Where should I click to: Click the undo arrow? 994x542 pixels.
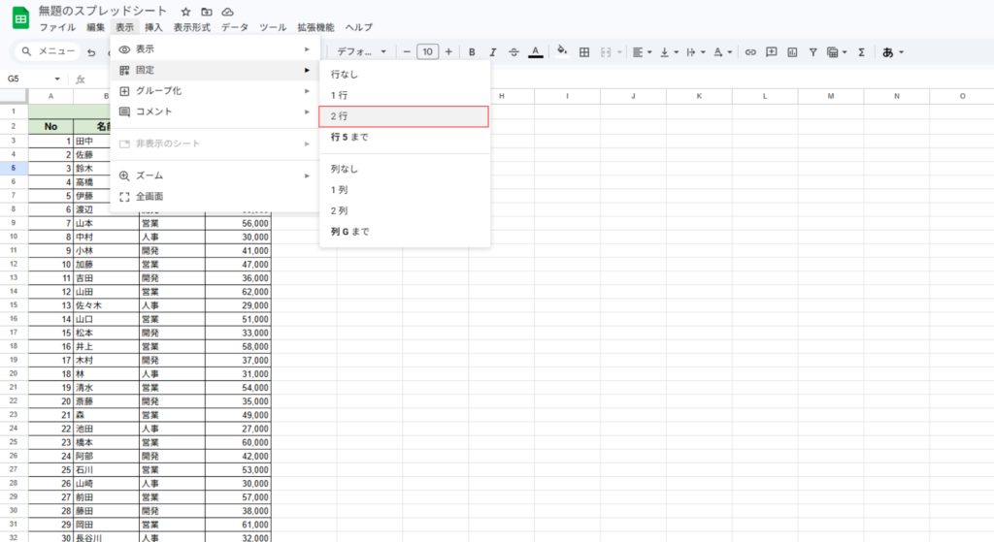coord(91,52)
